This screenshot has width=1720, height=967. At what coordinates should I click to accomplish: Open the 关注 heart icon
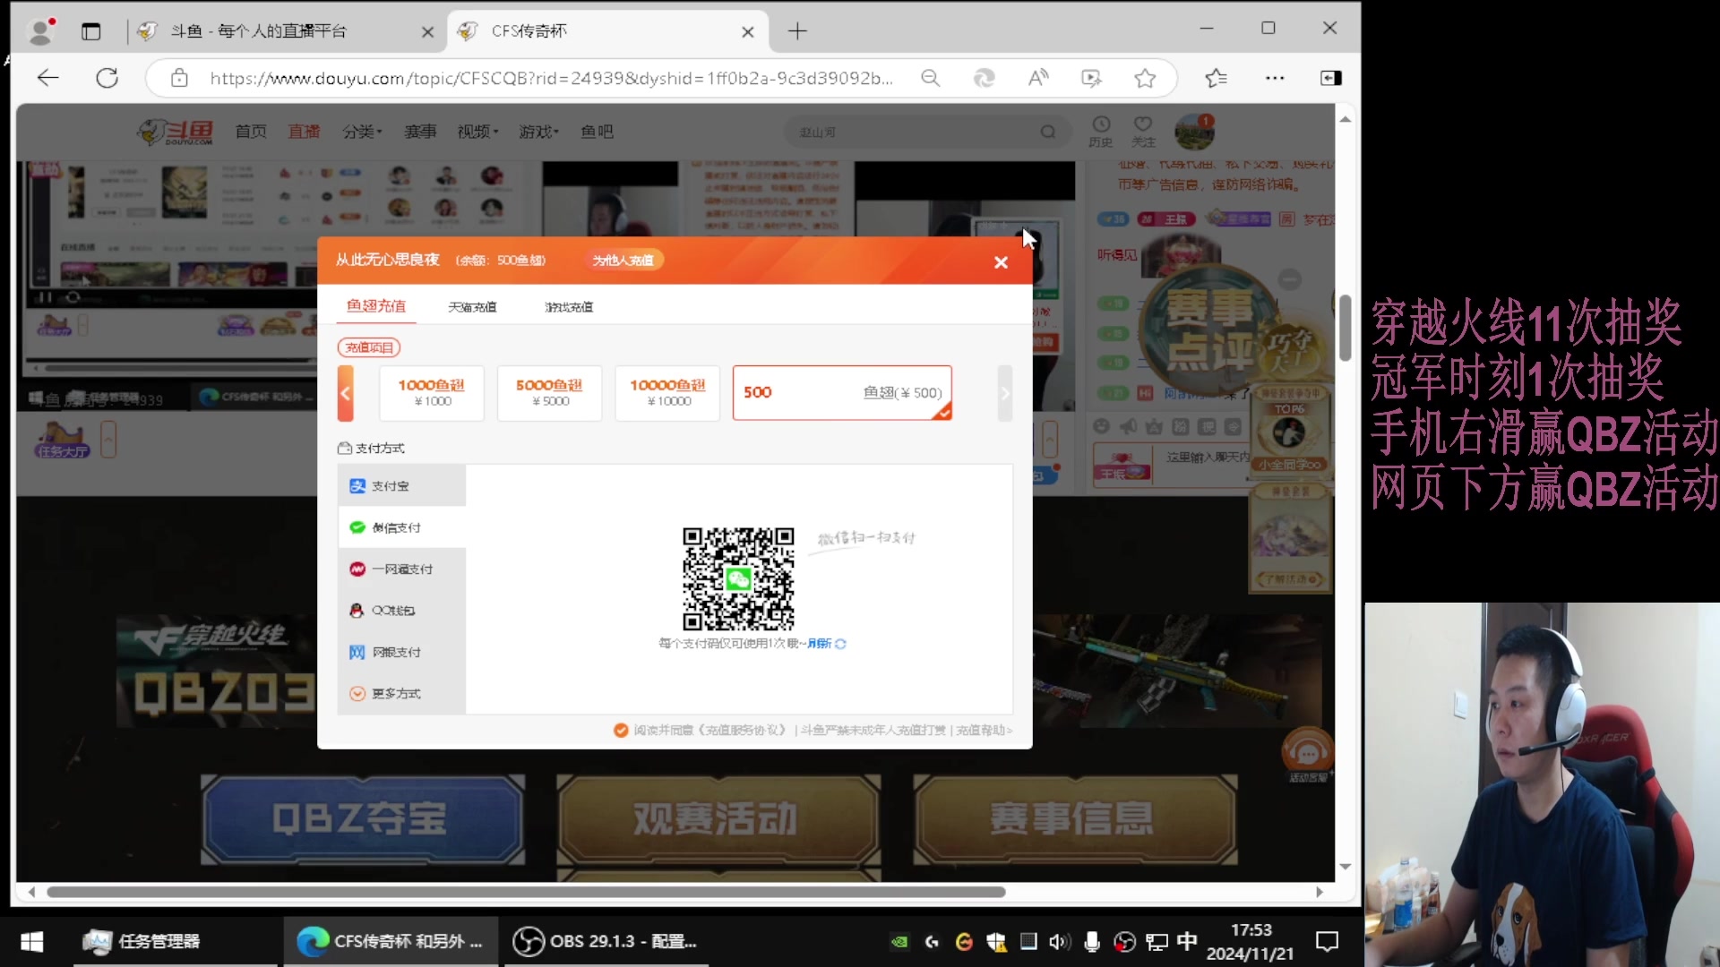[x=1143, y=131]
